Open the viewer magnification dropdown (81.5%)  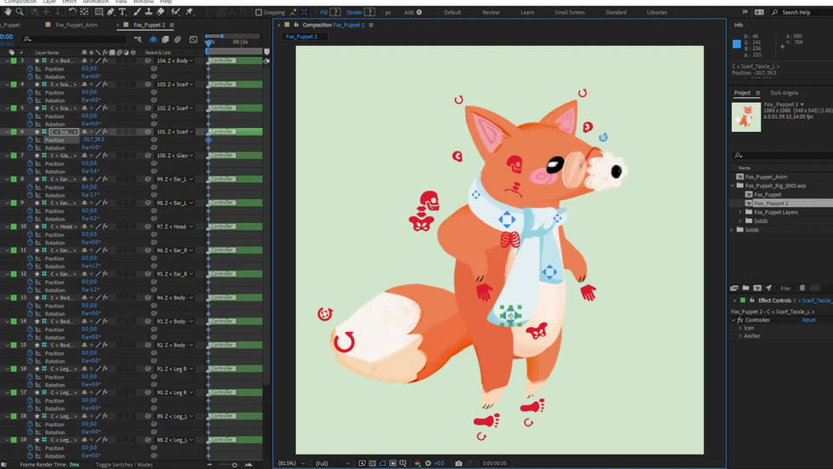click(291, 463)
